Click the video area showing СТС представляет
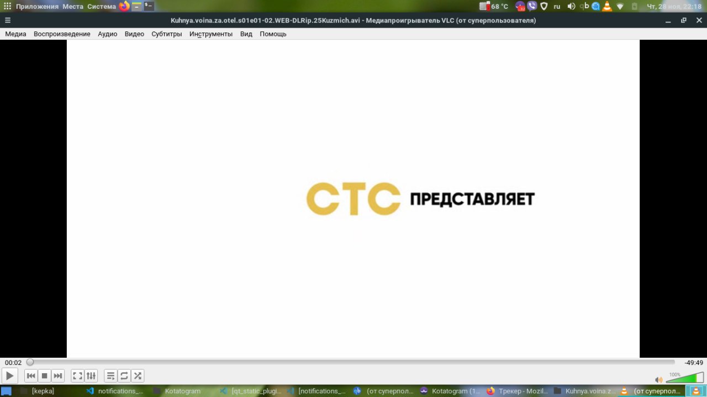 tap(353, 199)
